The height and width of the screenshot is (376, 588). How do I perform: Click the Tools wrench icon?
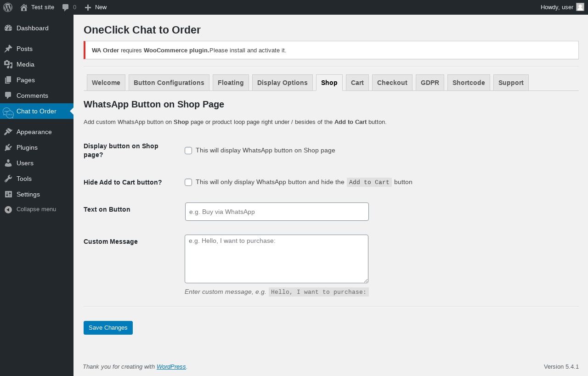8,179
